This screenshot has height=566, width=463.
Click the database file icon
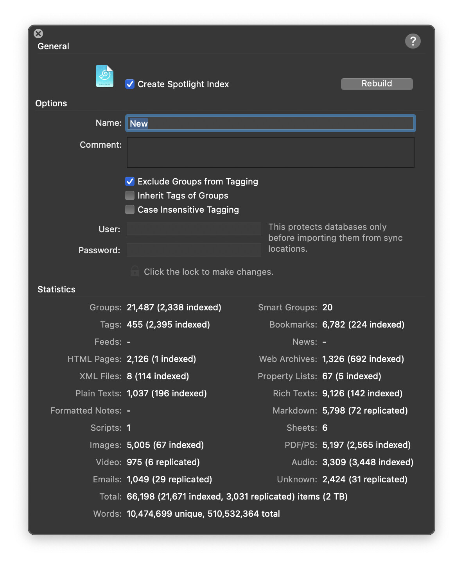(105, 76)
